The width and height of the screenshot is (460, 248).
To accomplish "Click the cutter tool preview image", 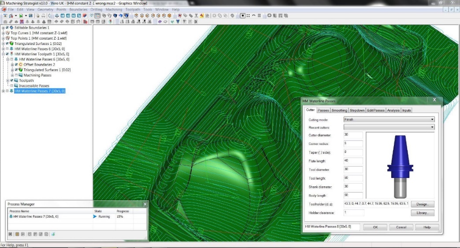I will 400,166.
